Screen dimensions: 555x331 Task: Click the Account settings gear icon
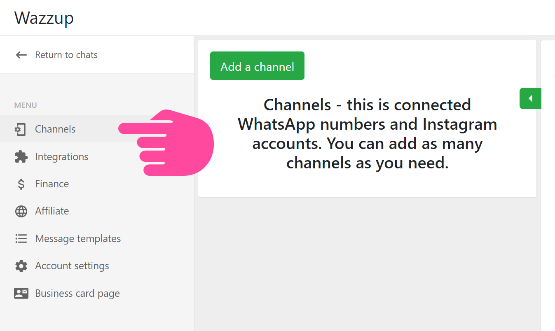pyautogui.click(x=21, y=266)
